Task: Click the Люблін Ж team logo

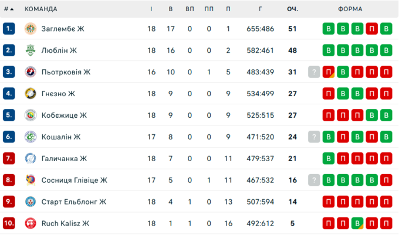Action: tap(31, 50)
